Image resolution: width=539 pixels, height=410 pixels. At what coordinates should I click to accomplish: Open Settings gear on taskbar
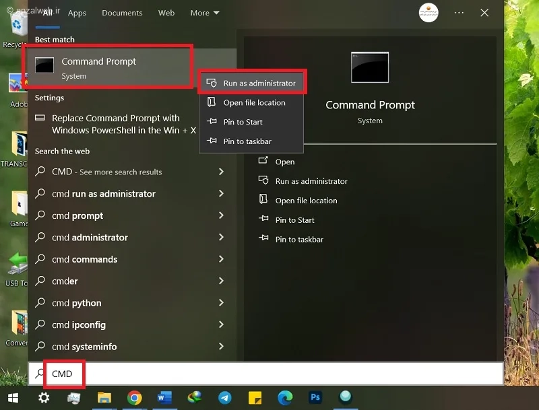pos(44,398)
